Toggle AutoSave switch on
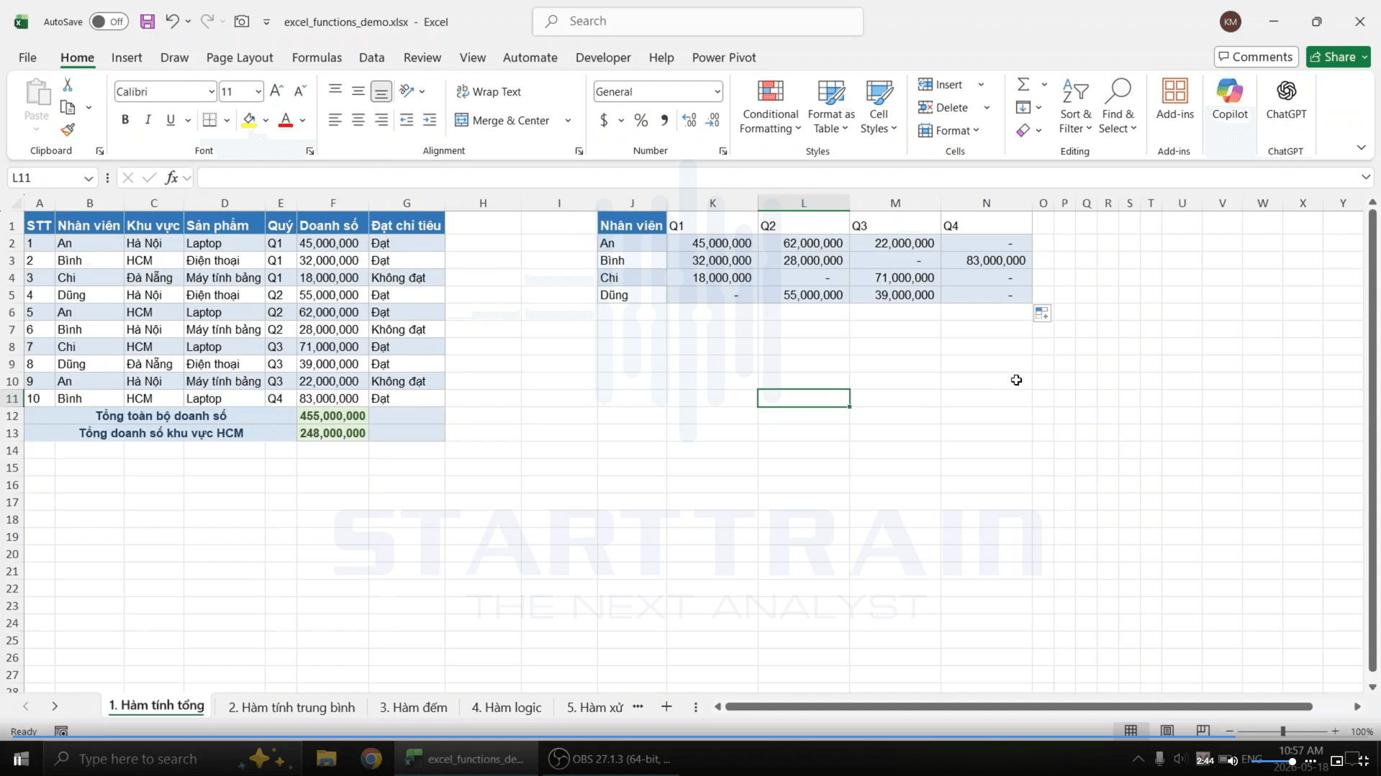The width and height of the screenshot is (1381, 776). 109,22
